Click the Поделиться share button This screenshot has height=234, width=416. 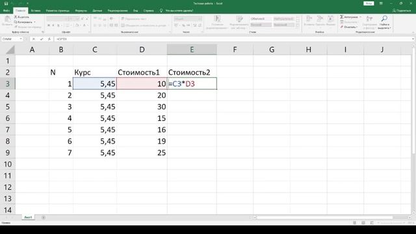pos(402,10)
